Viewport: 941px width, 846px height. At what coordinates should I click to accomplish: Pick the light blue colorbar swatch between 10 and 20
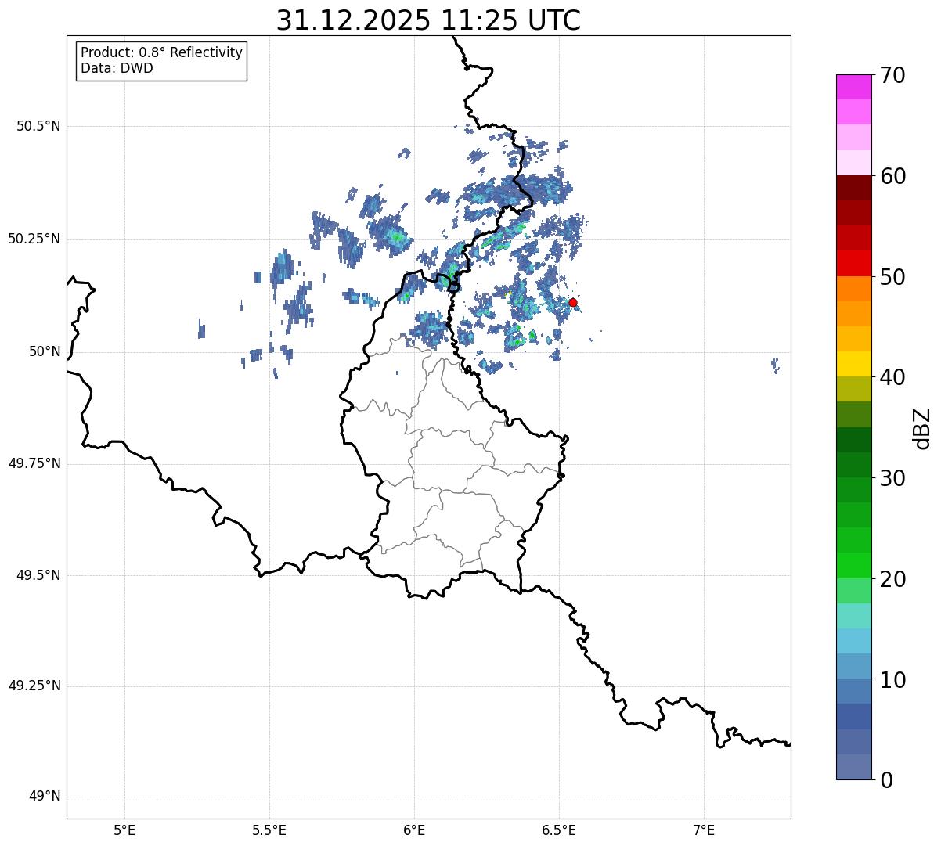(853, 641)
